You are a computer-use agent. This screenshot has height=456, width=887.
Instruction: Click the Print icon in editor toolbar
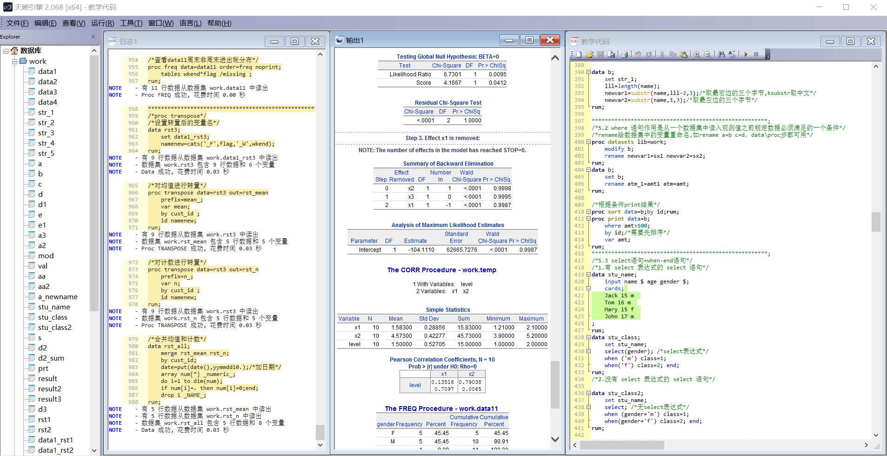[x=624, y=54]
